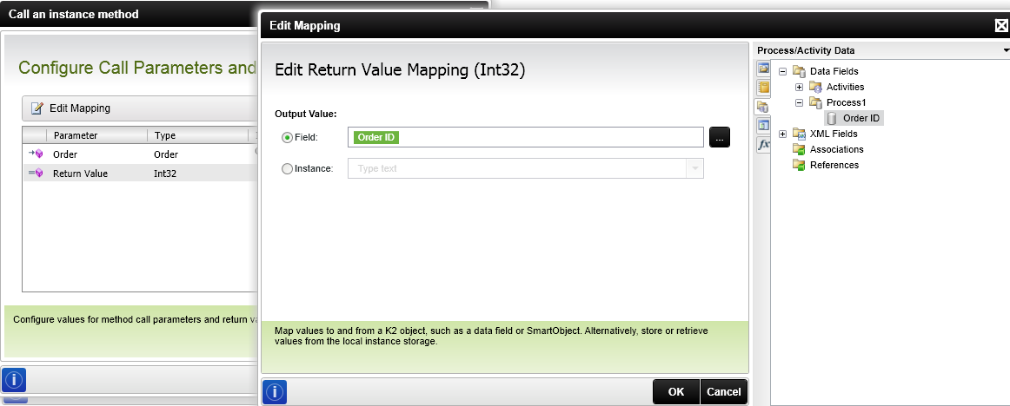The image size is (1010, 406).
Task: Click the References folder icon
Action: coord(799,165)
